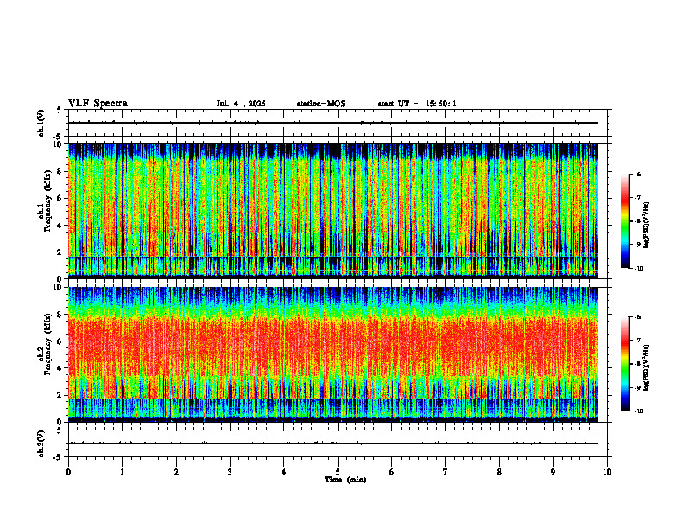684x529 pixels.
Task: Click the "Time (min)" x-axis label
Action: click(x=345, y=480)
